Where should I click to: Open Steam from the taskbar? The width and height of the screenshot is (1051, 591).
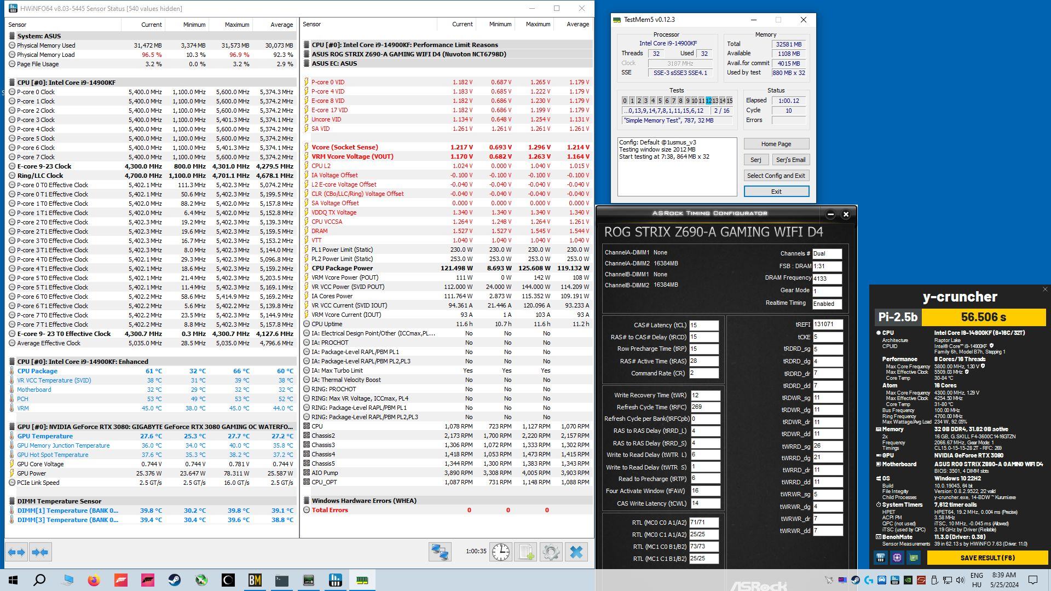(175, 580)
